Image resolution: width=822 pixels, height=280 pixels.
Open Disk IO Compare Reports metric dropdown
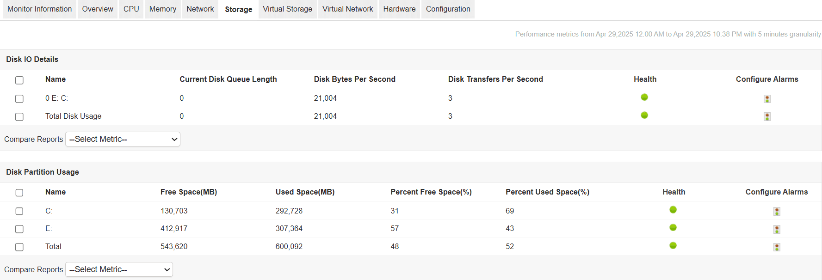(x=123, y=139)
